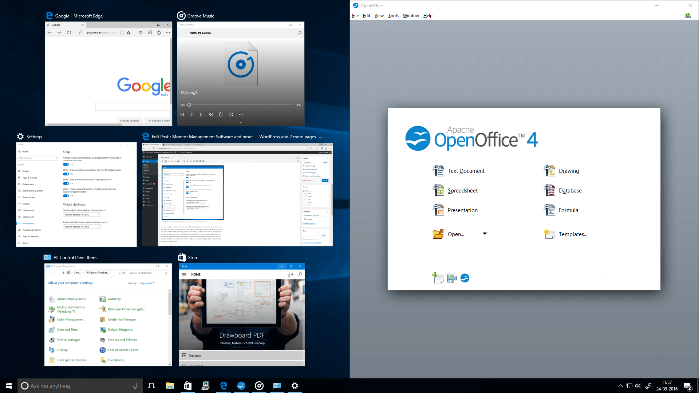Select the Formula icon in OpenOffice
The width and height of the screenshot is (699, 393).
[x=568, y=210]
